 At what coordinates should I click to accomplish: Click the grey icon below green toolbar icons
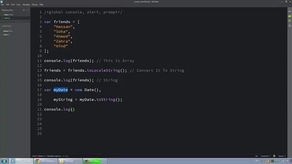point(290,26)
